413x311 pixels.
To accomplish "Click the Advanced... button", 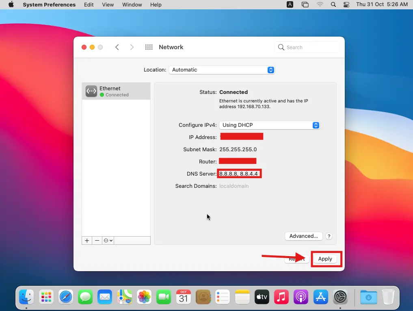I will (x=304, y=236).
